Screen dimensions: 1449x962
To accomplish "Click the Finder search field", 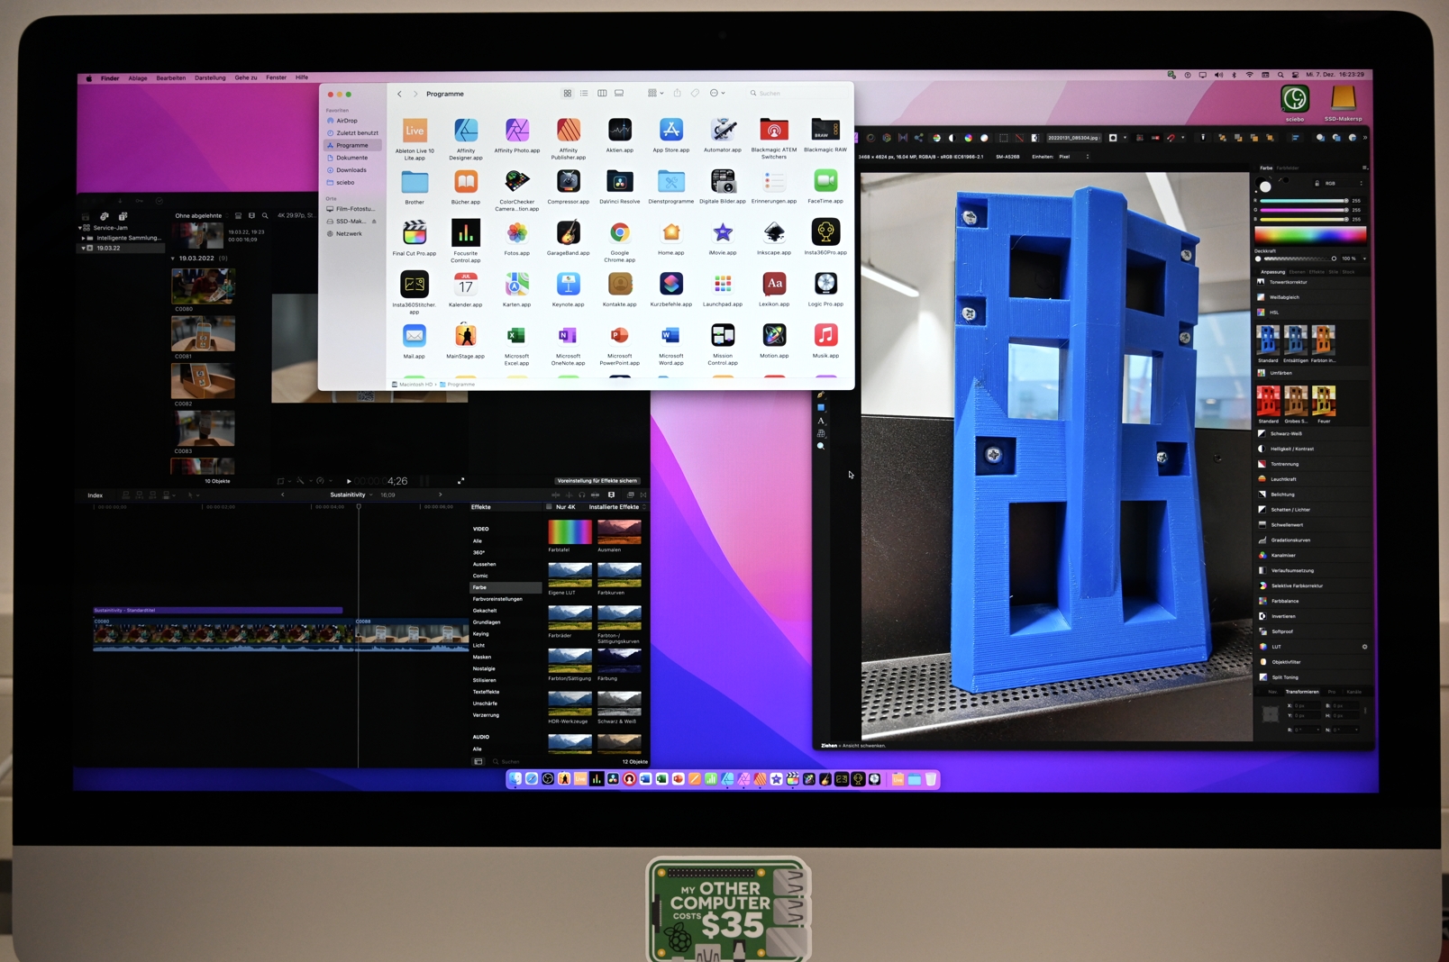I will tap(797, 94).
